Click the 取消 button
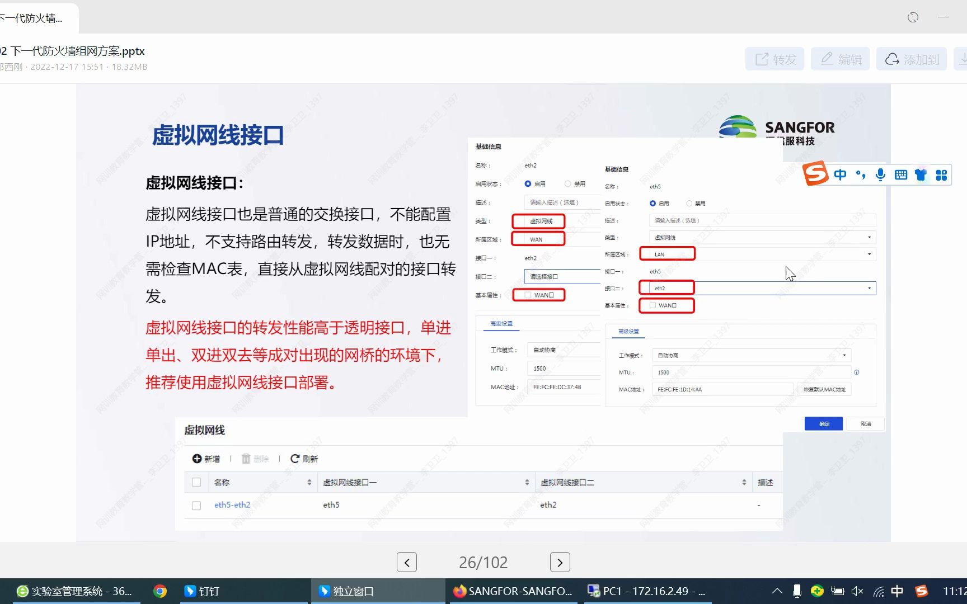The image size is (967, 604). tap(866, 424)
